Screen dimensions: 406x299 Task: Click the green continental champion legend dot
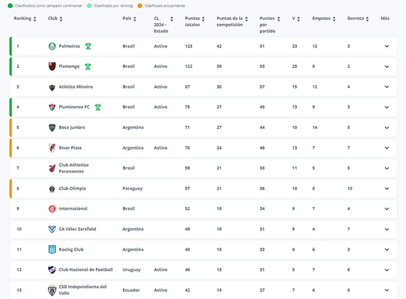[x=10, y=6]
